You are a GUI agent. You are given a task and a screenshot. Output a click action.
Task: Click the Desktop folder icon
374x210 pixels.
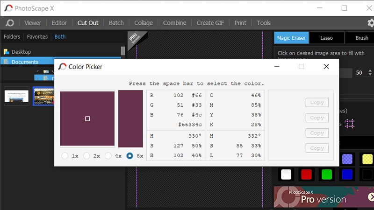[7, 52]
